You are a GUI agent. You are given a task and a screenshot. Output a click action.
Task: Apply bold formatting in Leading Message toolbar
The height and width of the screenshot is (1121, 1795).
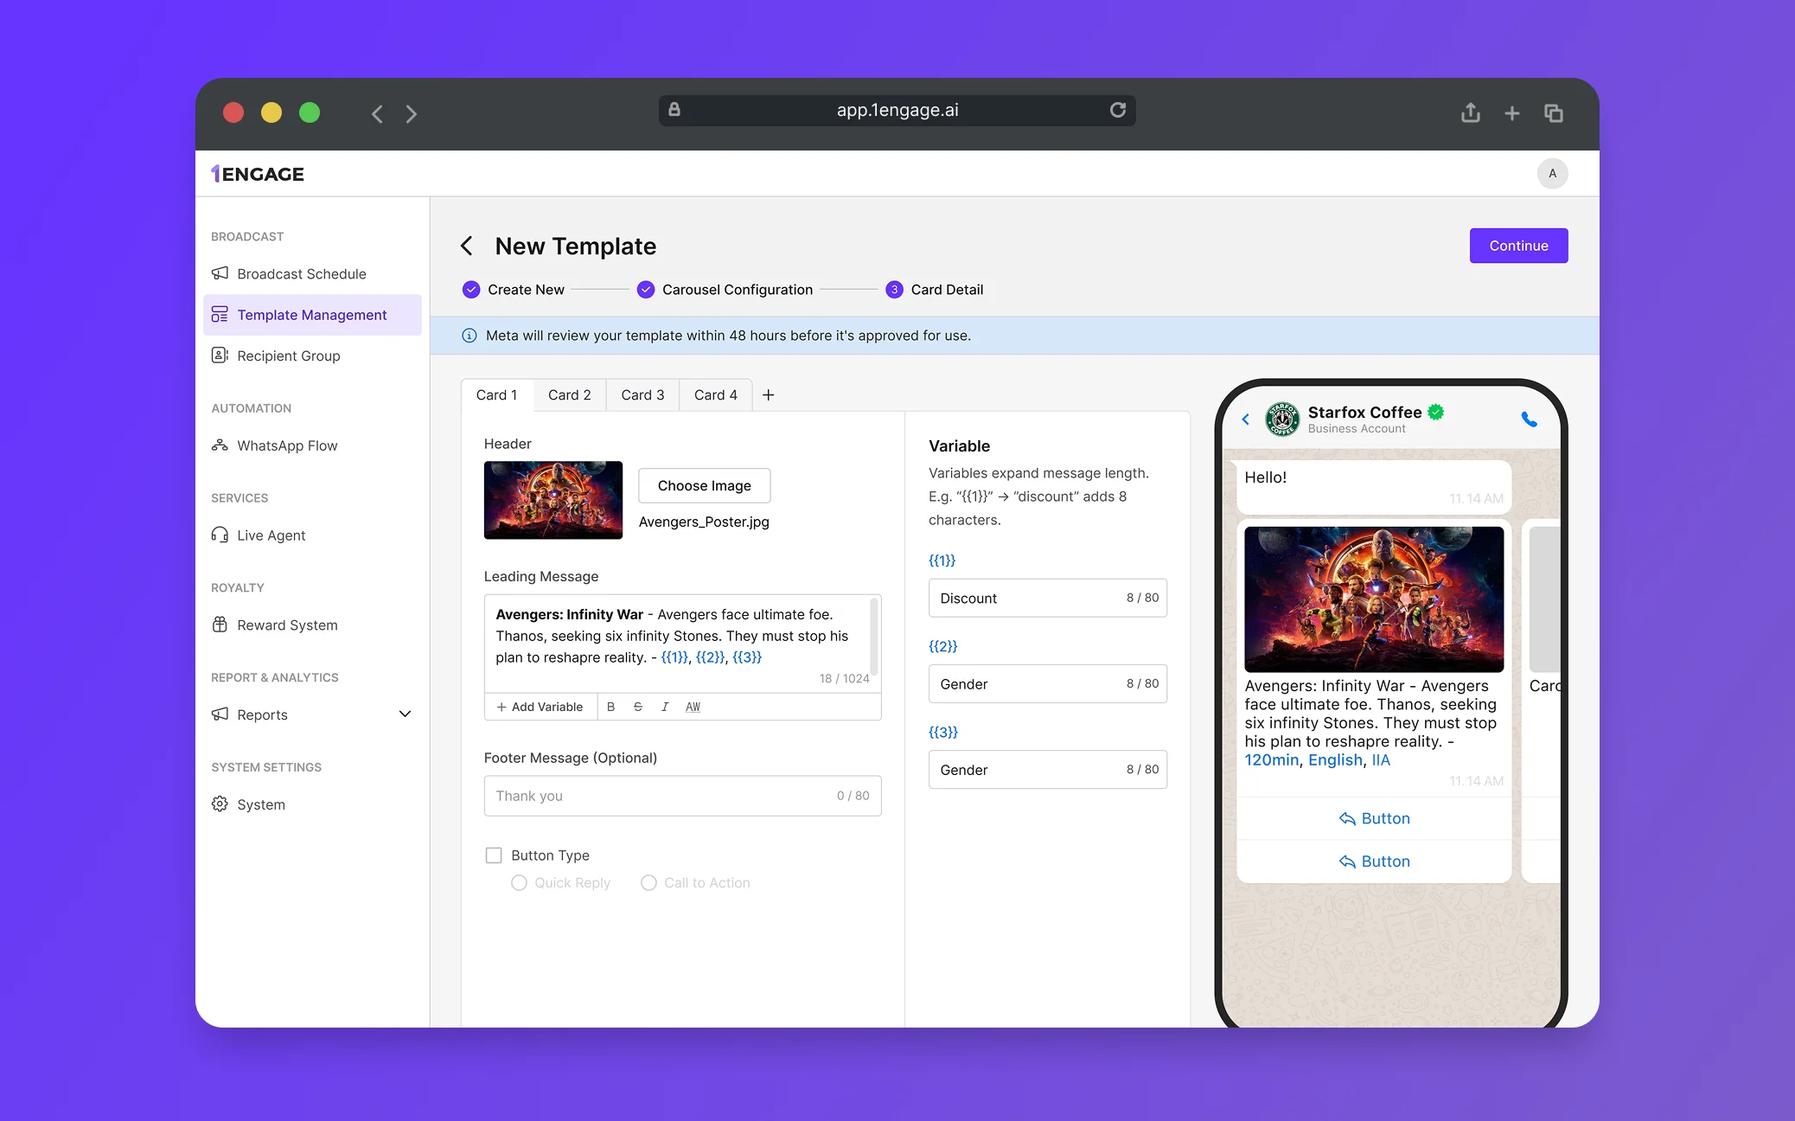[x=610, y=707]
